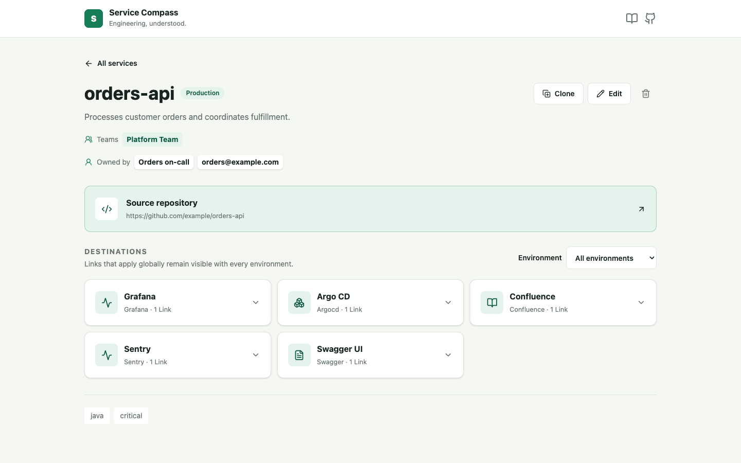Click the java tag
The height and width of the screenshot is (463, 741).
pos(97,416)
